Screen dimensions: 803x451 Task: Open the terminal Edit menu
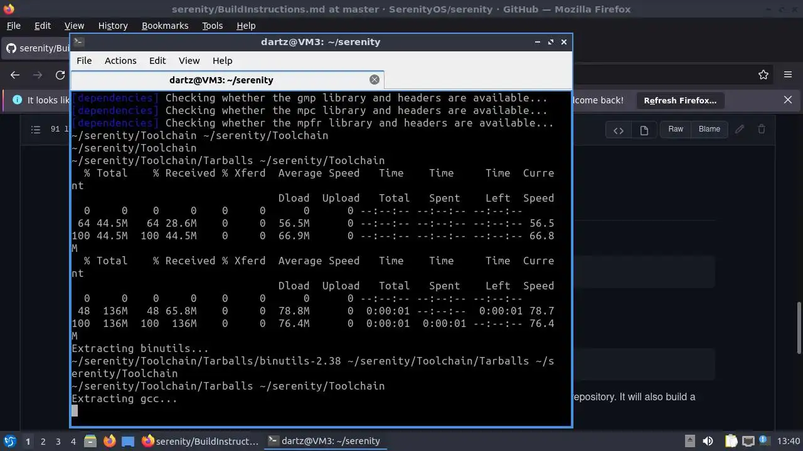click(157, 61)
